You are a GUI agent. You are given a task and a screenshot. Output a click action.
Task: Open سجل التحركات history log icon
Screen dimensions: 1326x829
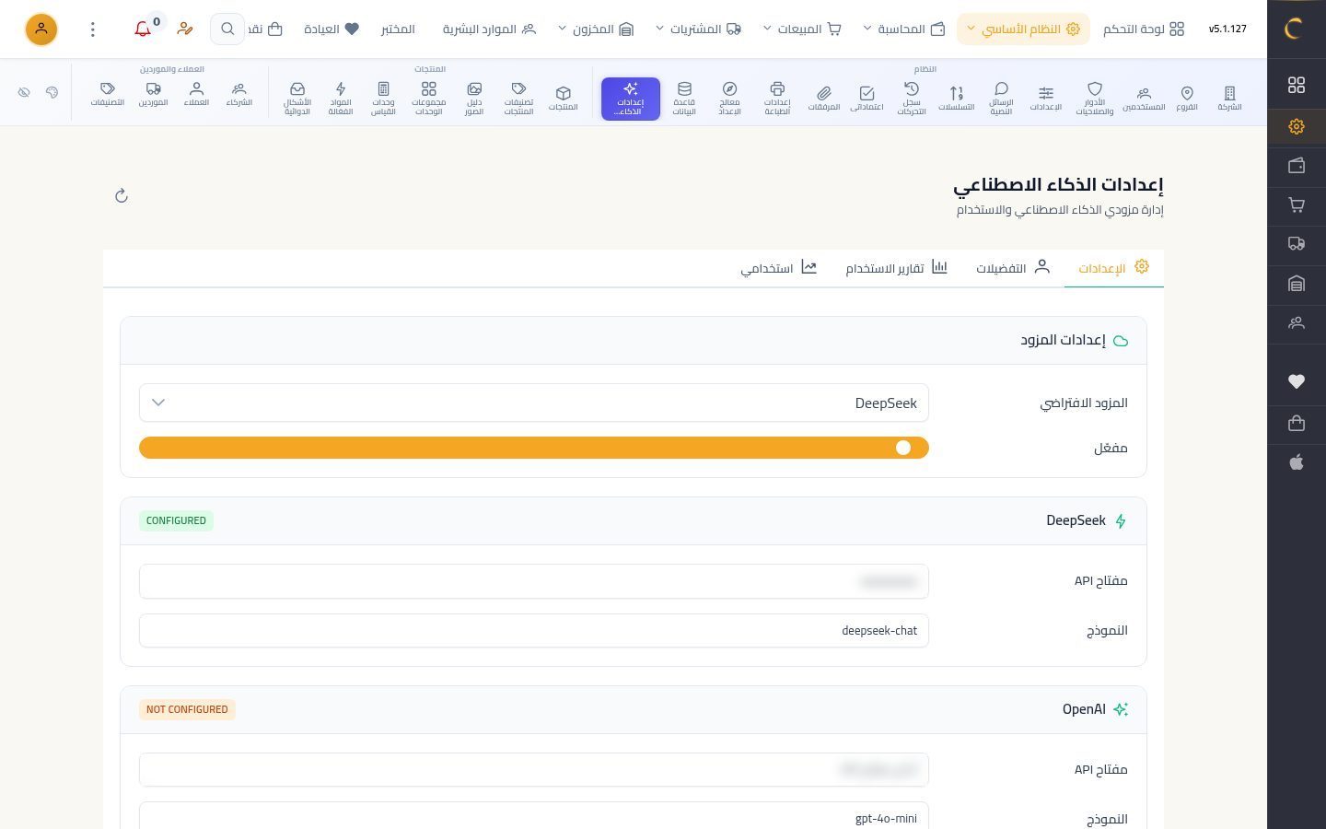[912, 99]
